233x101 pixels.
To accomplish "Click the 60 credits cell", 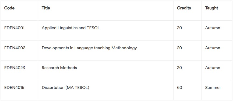I will point(179,88).
